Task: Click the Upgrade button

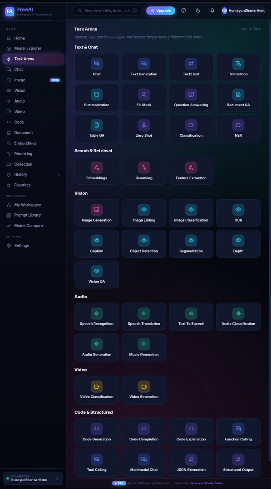Action: point(161,10)
